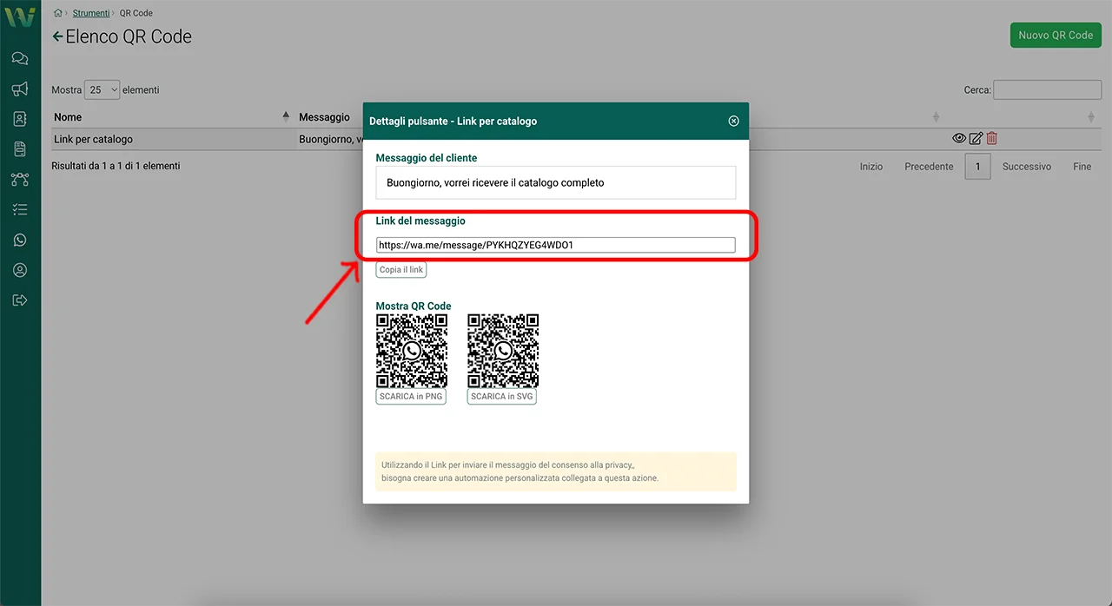This screenshot has height=606, width=1112.
Task: Edit the Link per catalogo row with pencil icon
Action: [976, 138]
